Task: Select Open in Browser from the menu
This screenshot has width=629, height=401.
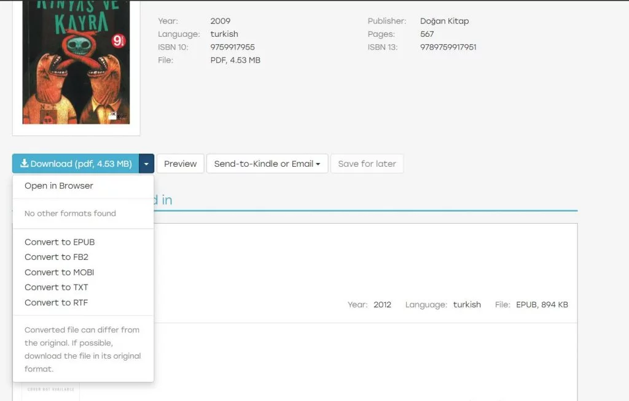Action: (59, 186)
